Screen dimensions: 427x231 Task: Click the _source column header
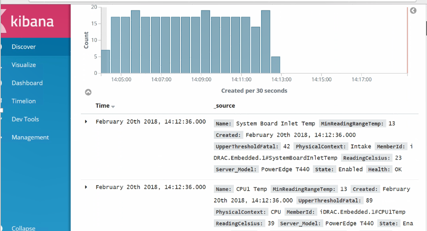pyautogui.click(x=224, y=106)
